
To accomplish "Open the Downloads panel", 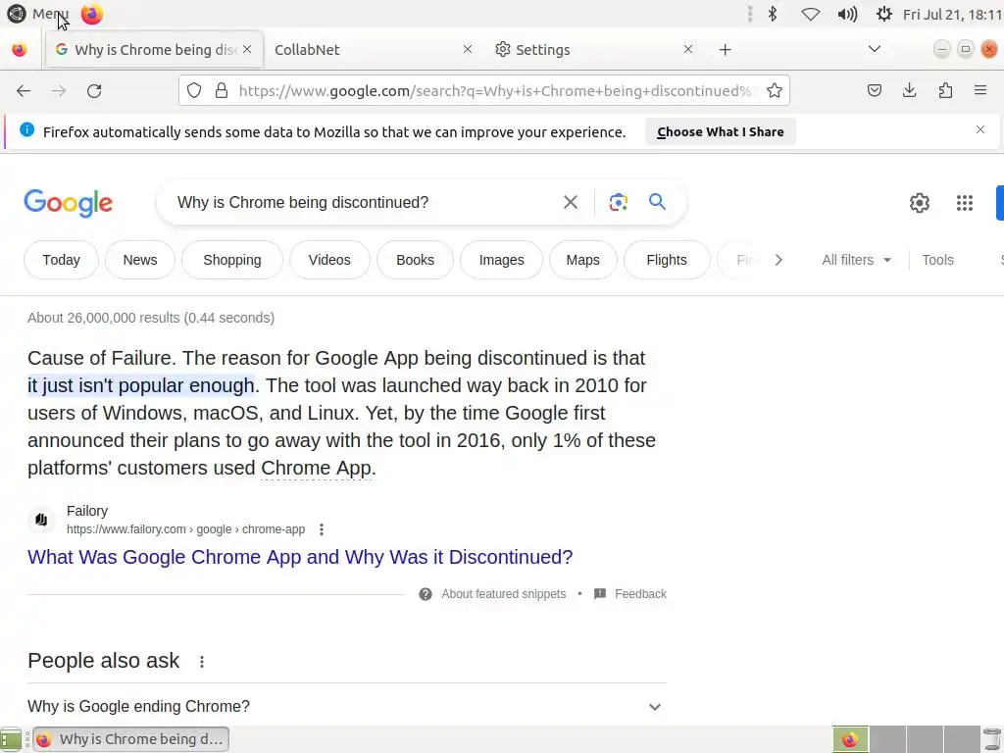I will pos(909,90).
